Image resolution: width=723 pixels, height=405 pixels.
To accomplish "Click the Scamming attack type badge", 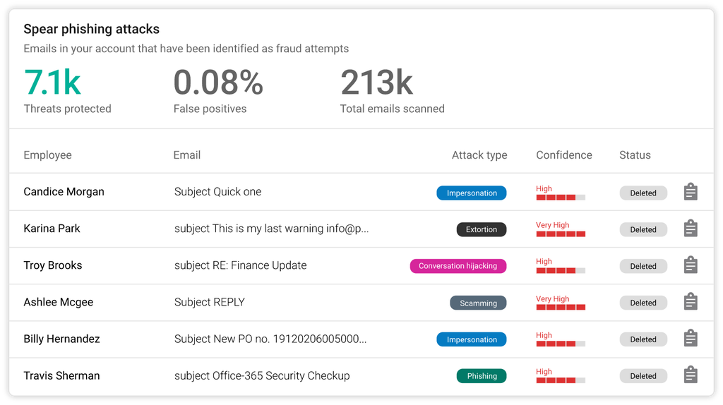I will (478, 303).
